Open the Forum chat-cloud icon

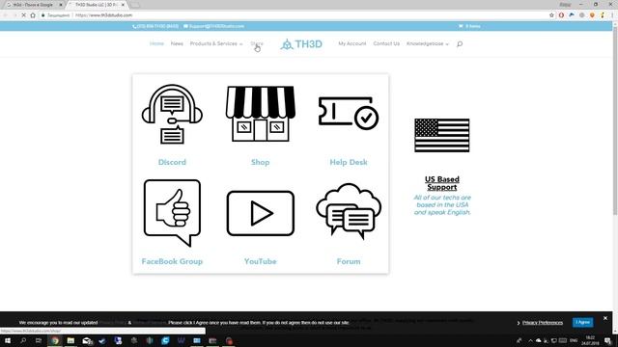pyautogui.click(x=349, y=211)
